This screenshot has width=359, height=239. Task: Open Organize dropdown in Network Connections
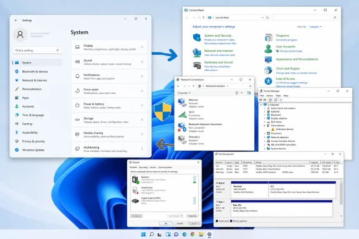[x=184, y=93]
